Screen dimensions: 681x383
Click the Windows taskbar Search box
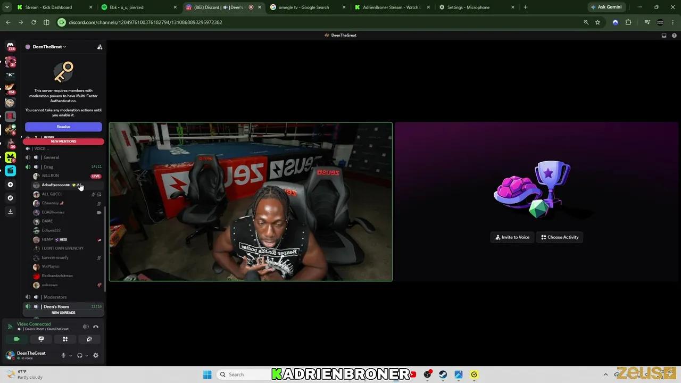(244, 374)
